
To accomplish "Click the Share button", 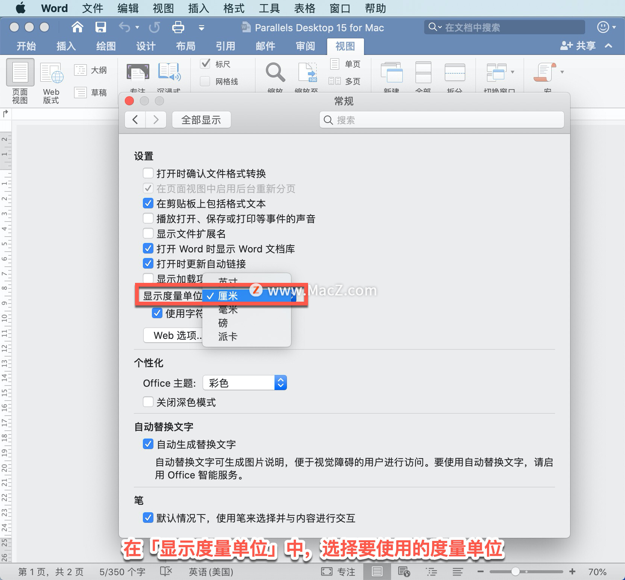I will [578, 46].
